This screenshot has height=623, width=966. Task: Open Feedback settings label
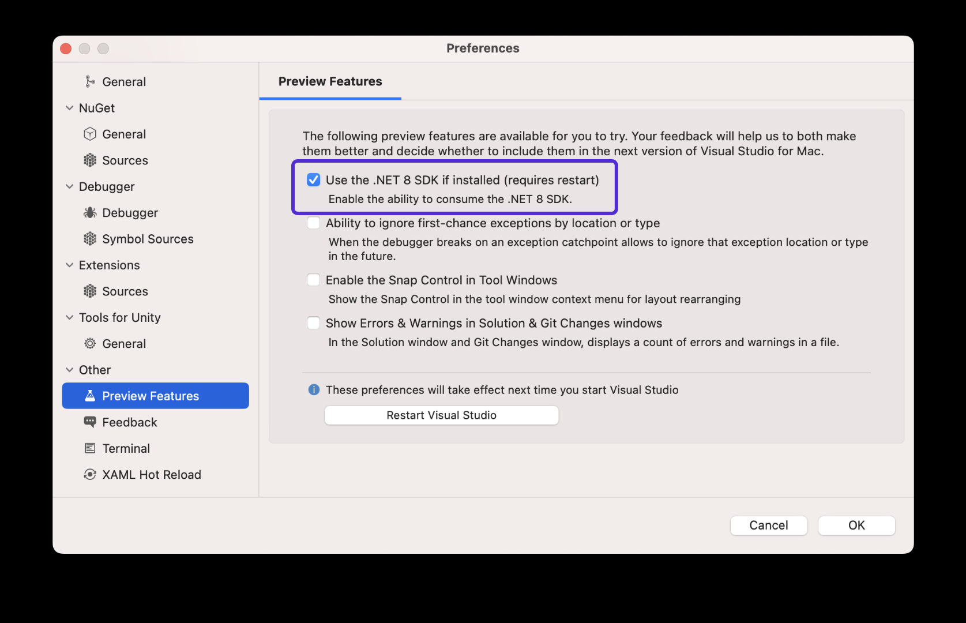point(130,422)
